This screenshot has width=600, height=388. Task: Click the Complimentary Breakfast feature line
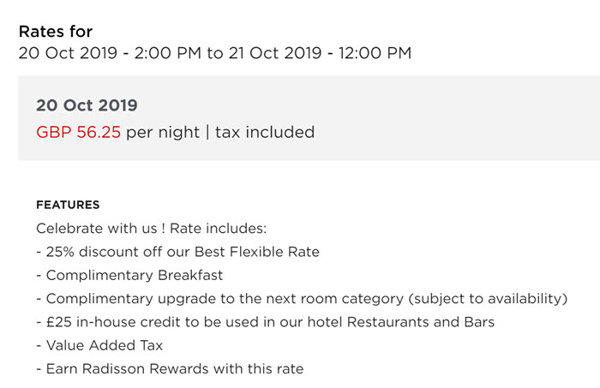[x=129, y=275]
